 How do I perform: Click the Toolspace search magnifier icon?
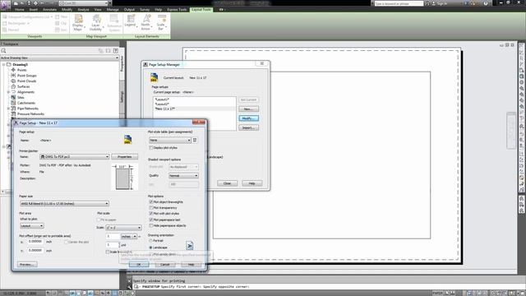click(x=3, y=51)
